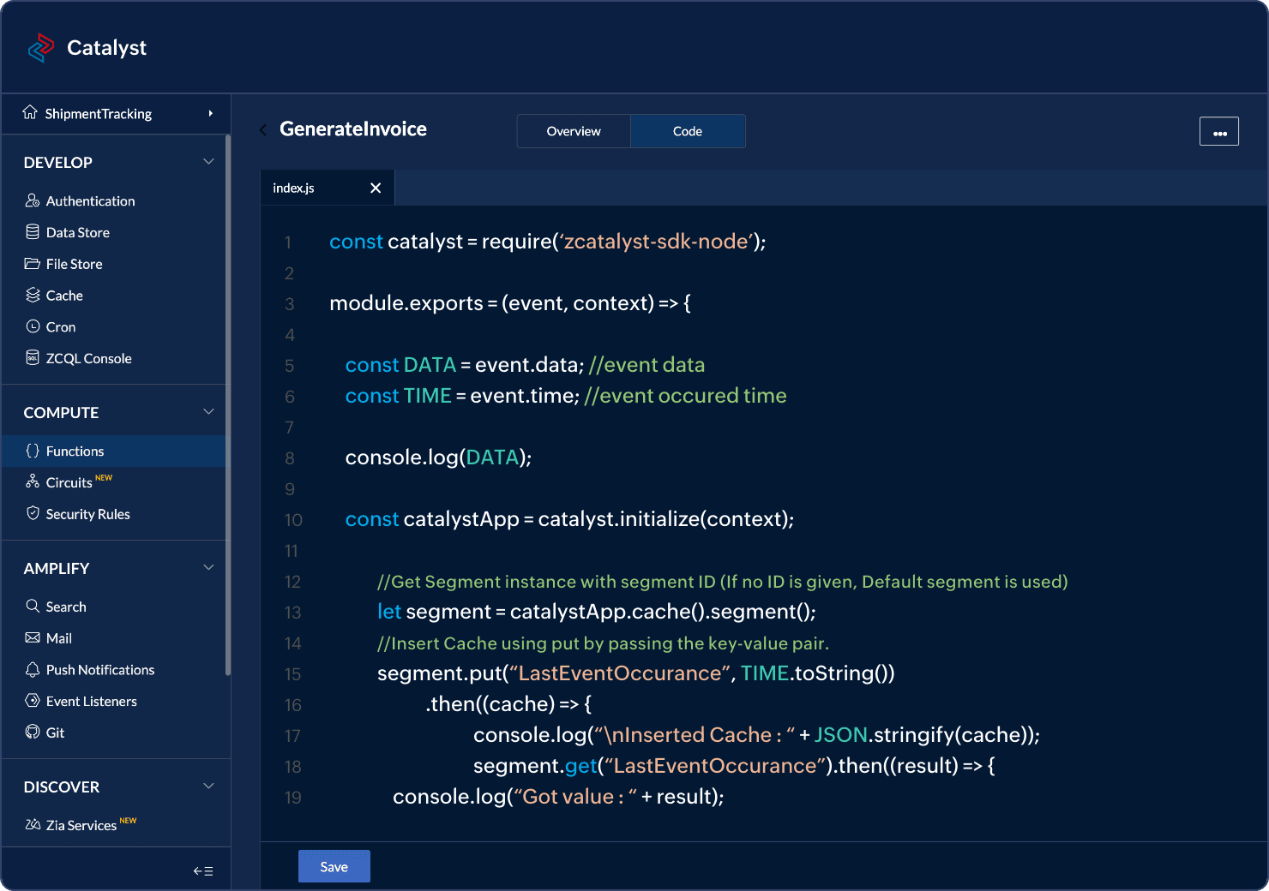Collapse the AMPLIFY section chevron
This screenshot has width=1269, height=891.
[x=208, y=568]
